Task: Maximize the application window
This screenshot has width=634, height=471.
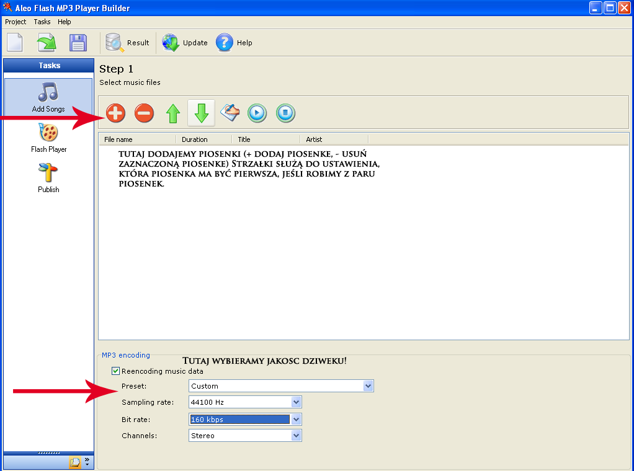Action: tap(610, 8)
